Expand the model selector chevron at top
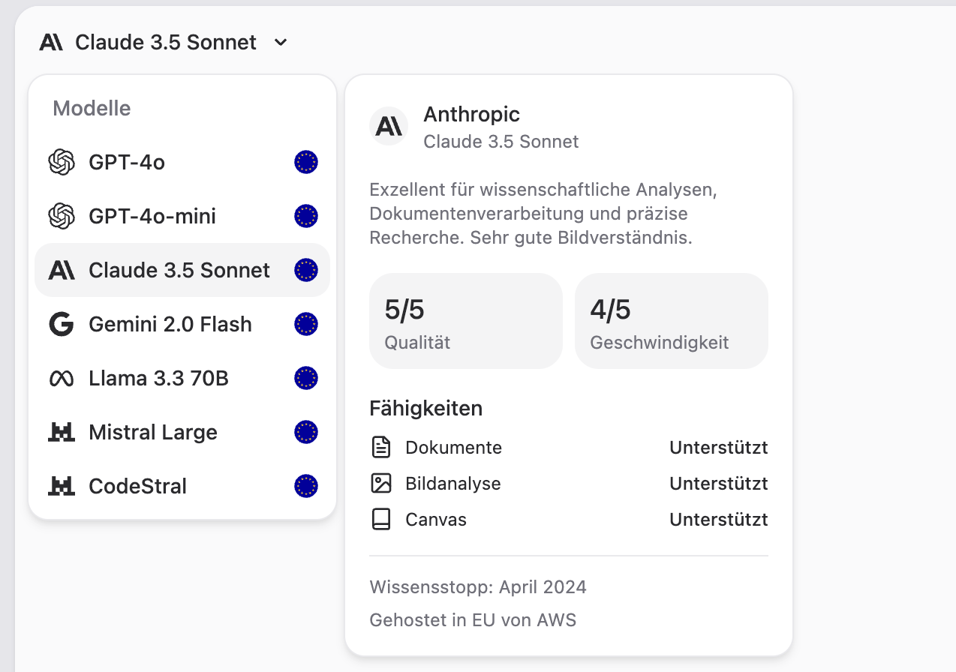 281,43
